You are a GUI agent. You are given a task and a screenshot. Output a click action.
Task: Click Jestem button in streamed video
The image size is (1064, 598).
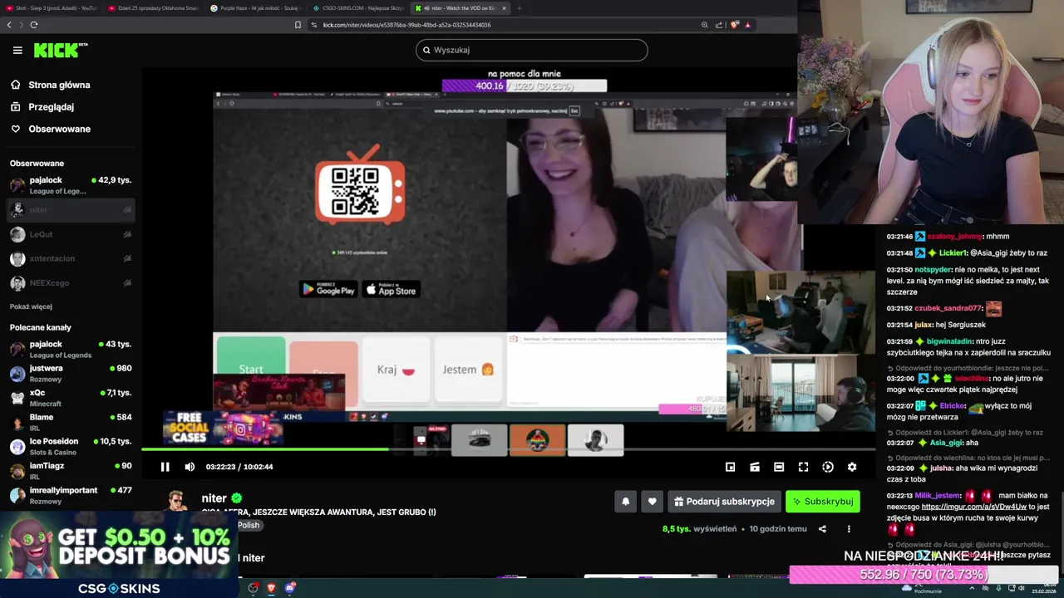pos(468,370)
